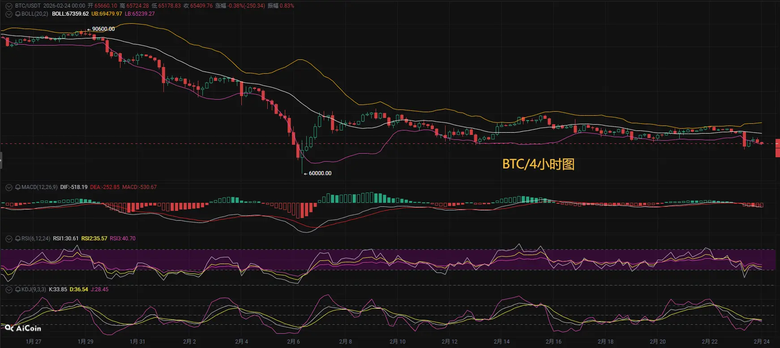Set an alert with the BOLL bell icon

coord(18,14)
